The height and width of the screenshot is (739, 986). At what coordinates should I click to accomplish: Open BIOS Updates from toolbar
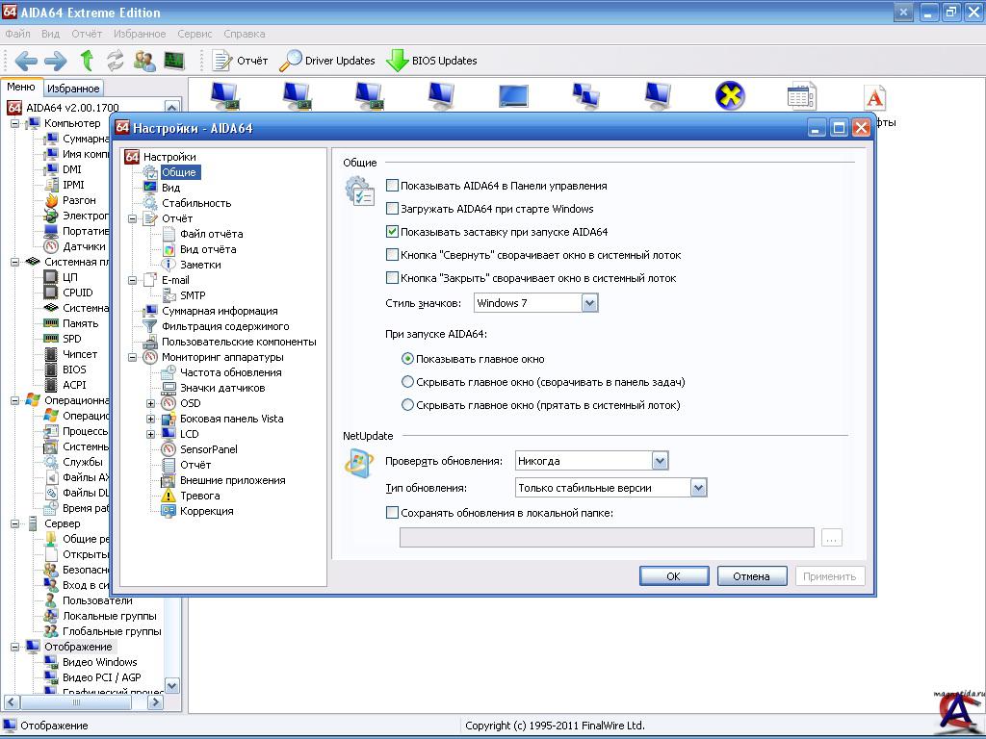[431, 61]
